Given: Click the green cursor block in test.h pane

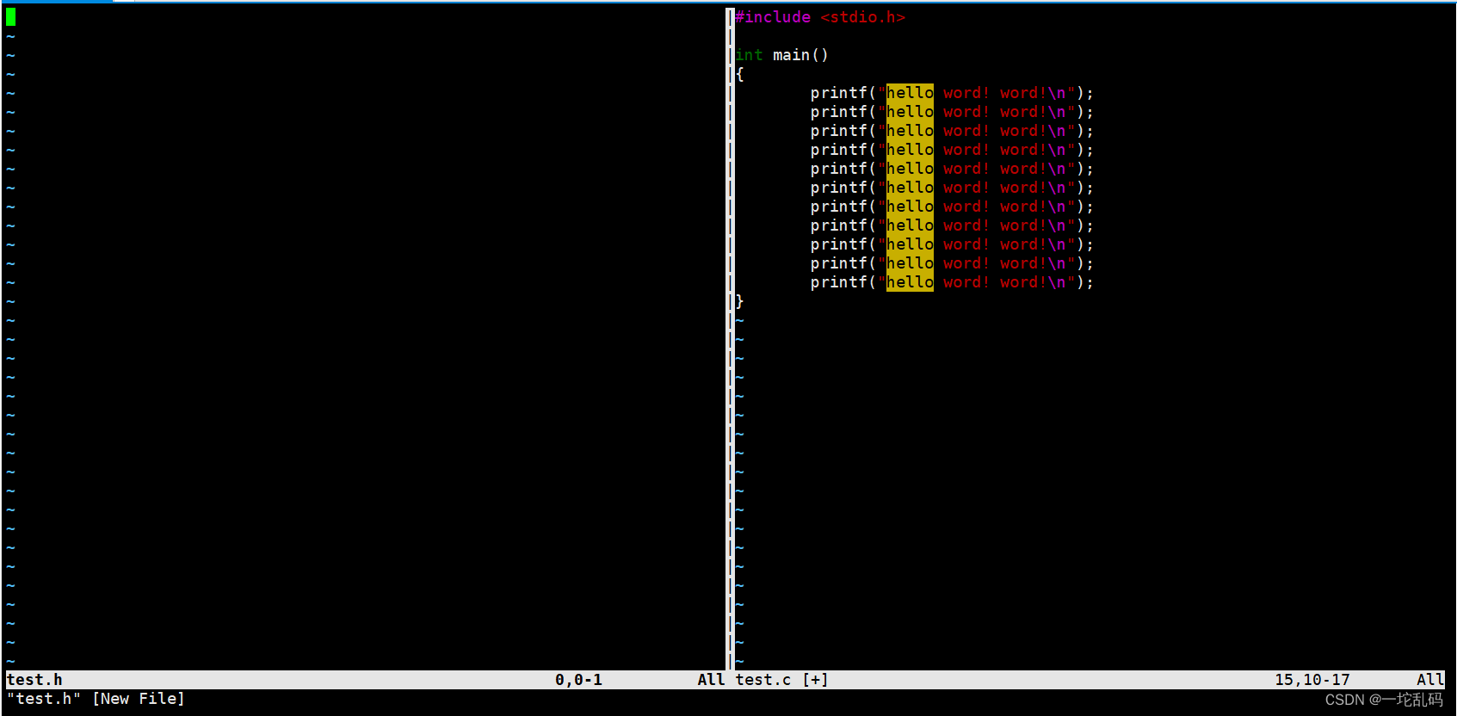Looking at the screenshot, I should point(10,16).
